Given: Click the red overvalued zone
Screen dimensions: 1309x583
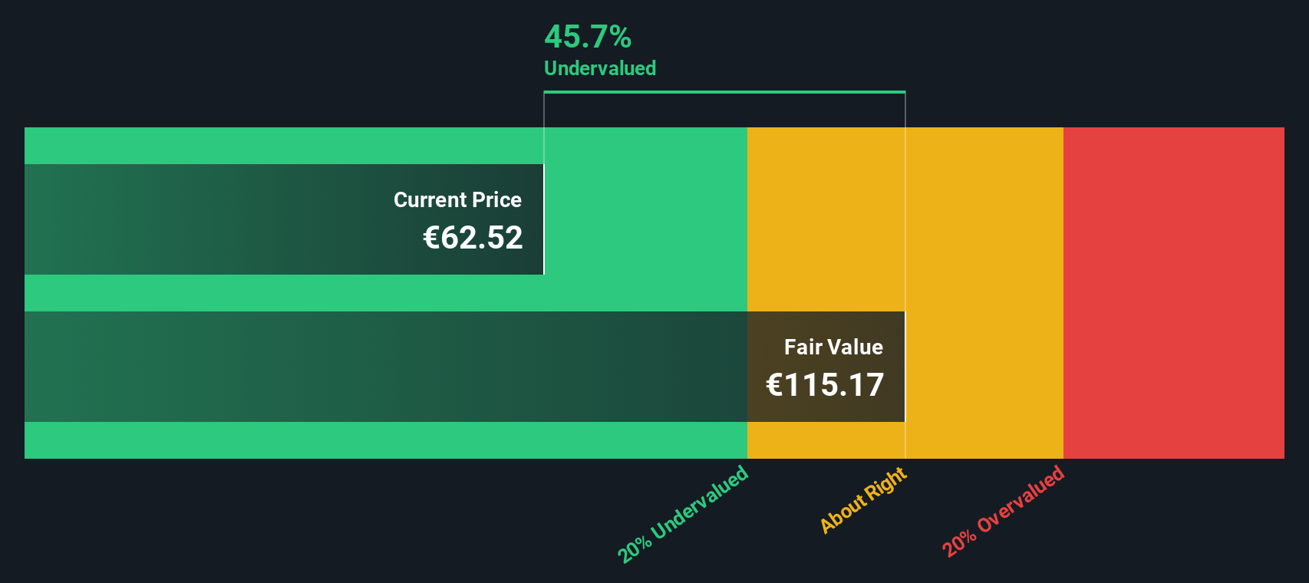Looking at the screenshot, I should click(1173, 292).
